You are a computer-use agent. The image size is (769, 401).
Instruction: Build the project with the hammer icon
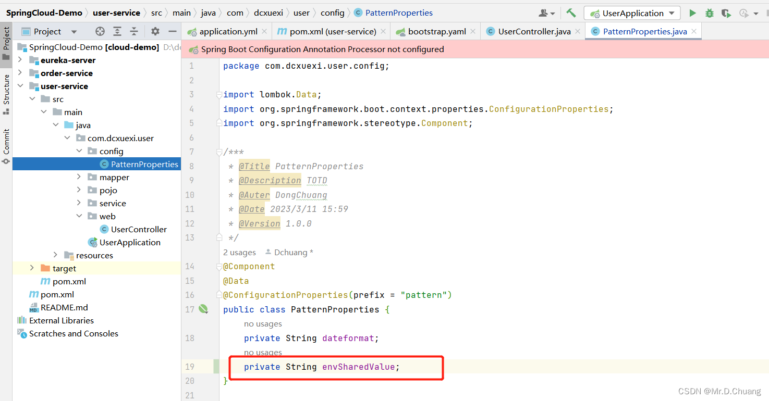point(571,13)
